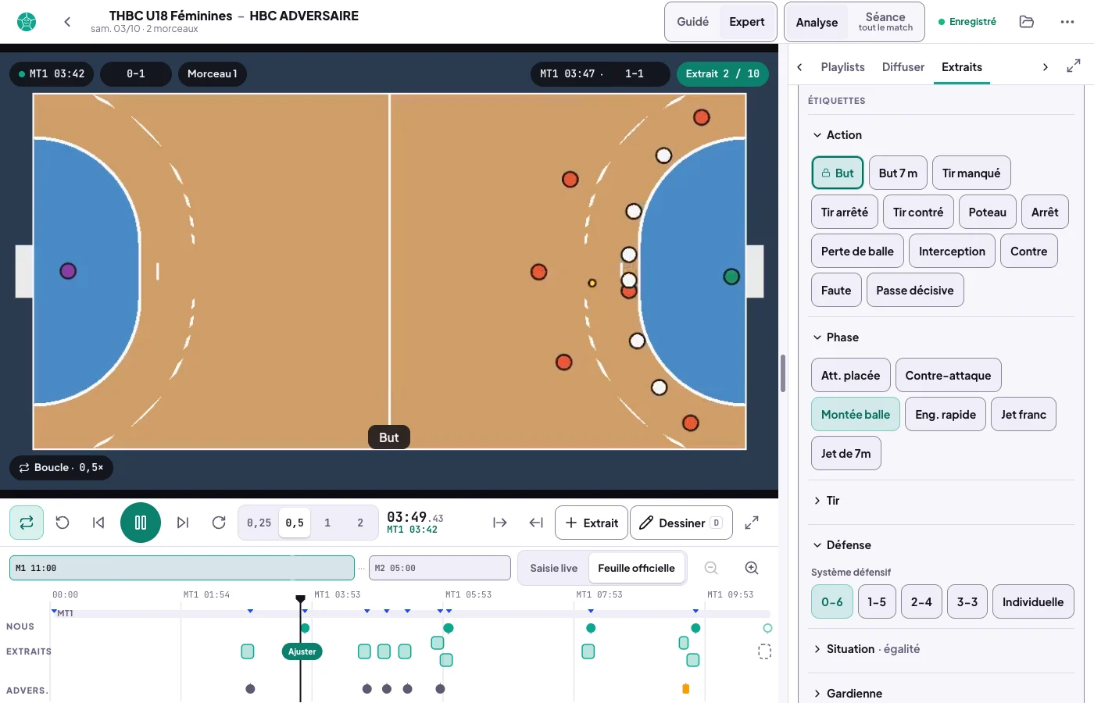Open the Dessiner drawing tool
1094x703 pixels.
point(681,523)
